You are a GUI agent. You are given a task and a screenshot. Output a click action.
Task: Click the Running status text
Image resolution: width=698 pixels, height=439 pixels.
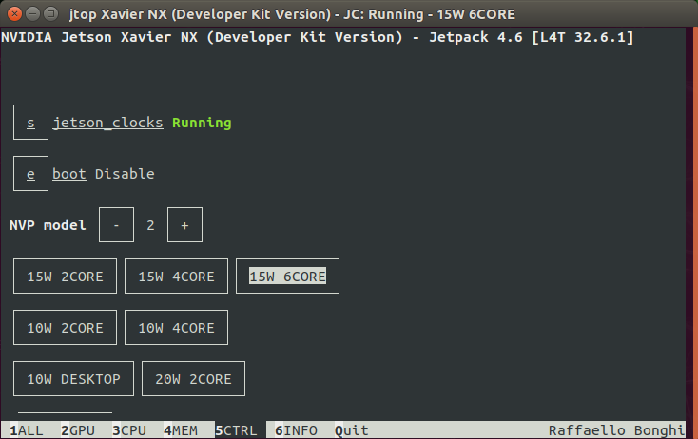[x=202, y=123]
